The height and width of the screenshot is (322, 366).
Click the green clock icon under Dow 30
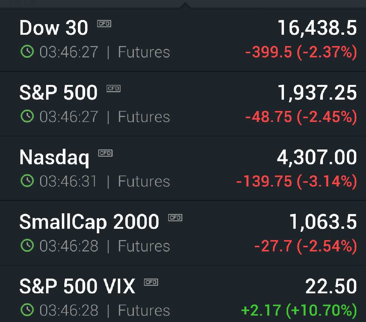(x=27, y=52)
